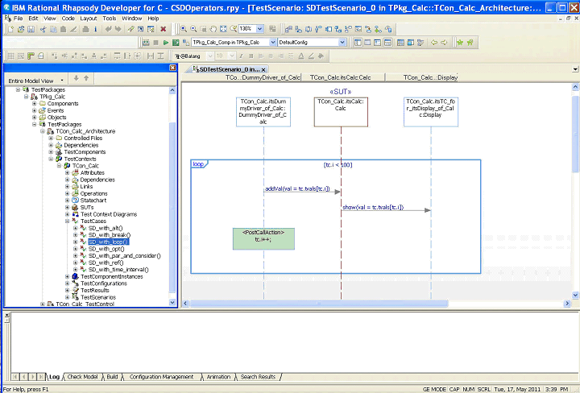This screenshot has height=393, width=580.
Task: Close the SDTestScenario_0 diagram tab
Action: tap(263, 70)
